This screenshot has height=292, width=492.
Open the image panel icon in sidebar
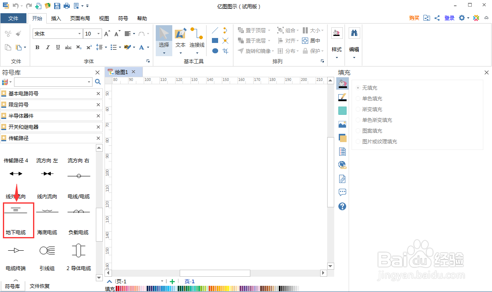coord(342,124)
